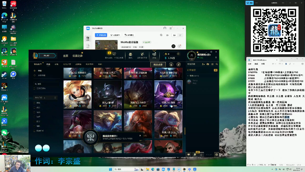Image resolution: width=305 pixels, height=172 pixels.
Task: Switch to the 皮肤 store tab
Action: (56, 64)
